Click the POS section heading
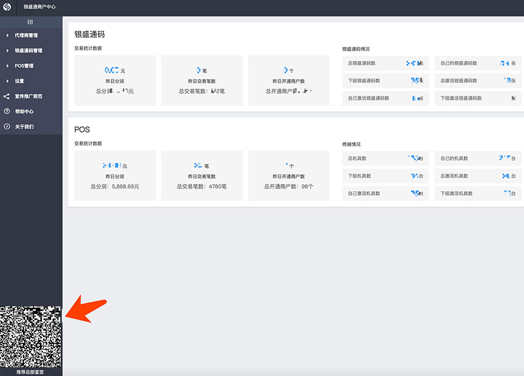 click(82, 130)
